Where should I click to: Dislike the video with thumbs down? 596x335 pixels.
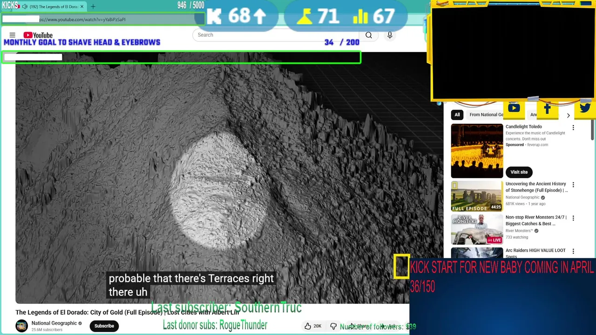[333, 326]
